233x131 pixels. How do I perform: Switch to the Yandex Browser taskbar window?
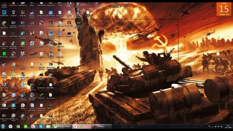click(82, 126)
